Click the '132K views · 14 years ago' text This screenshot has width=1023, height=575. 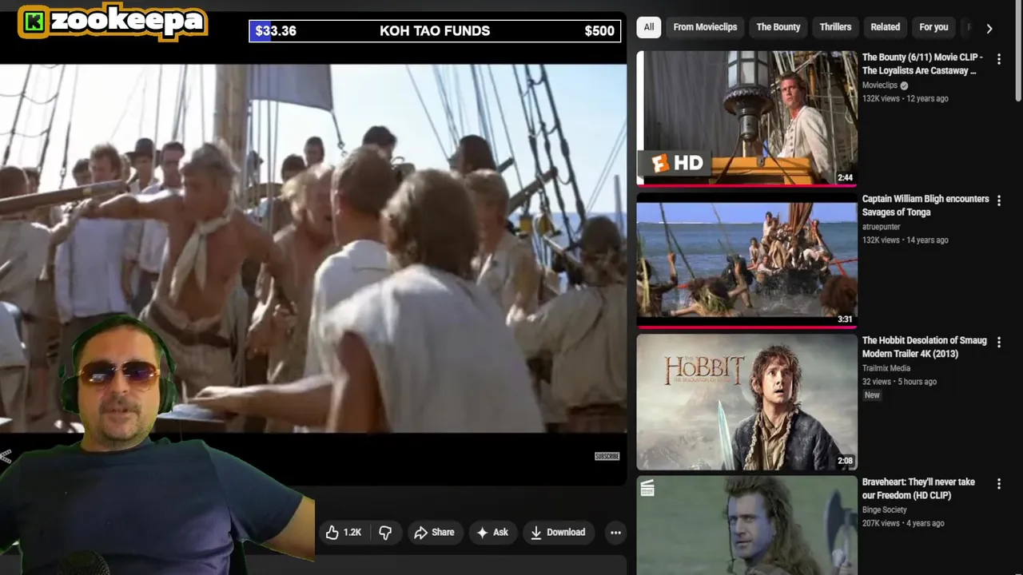tap(906, 240)
